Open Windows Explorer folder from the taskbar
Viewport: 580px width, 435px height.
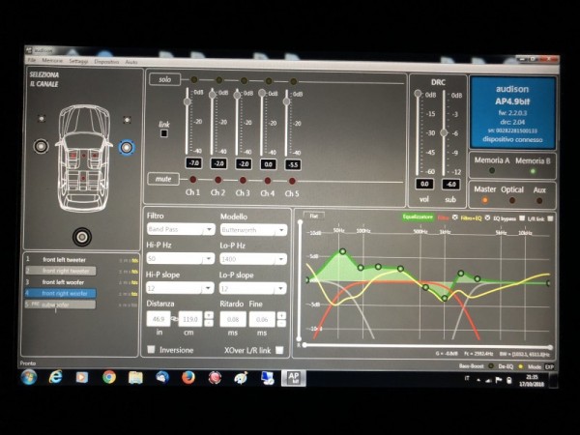(135, 378)
